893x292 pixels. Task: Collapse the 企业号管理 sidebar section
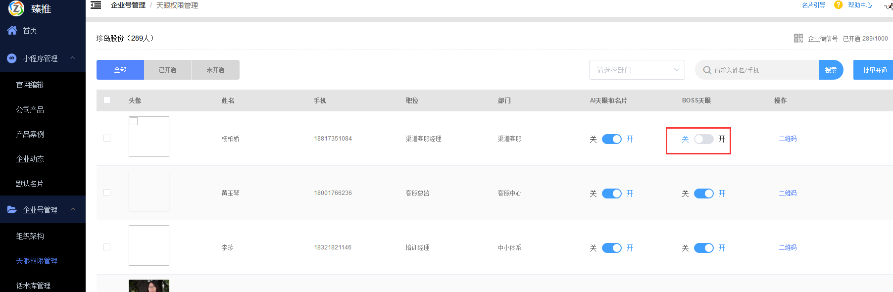click(73, 209)
